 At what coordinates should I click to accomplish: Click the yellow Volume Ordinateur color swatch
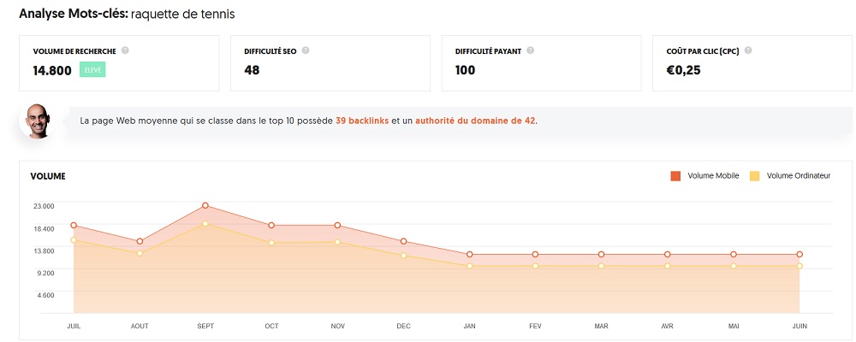pyautogui.click(x=754, y=176)
